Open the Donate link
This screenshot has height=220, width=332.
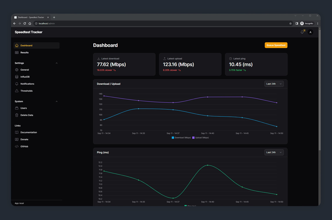(x=36, y=139)
